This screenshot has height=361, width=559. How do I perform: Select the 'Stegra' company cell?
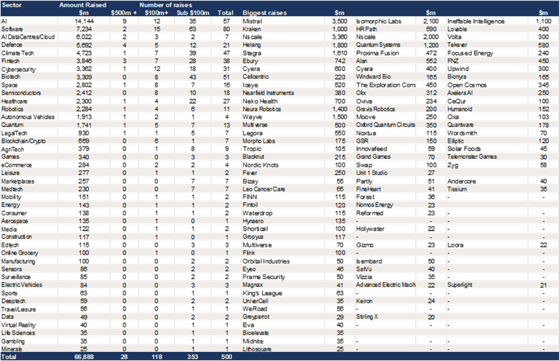click(252, 53)
